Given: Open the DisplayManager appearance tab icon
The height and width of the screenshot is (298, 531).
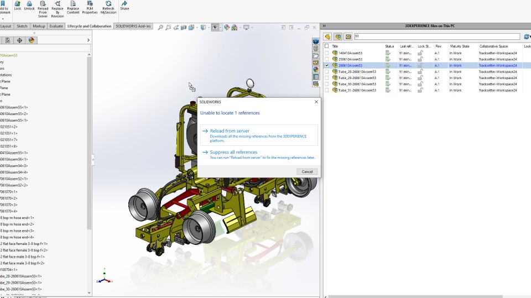Looking at the screenshot, I should [x=32, y=40].
